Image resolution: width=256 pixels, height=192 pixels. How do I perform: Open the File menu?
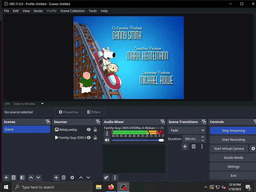tap(6, 11)
